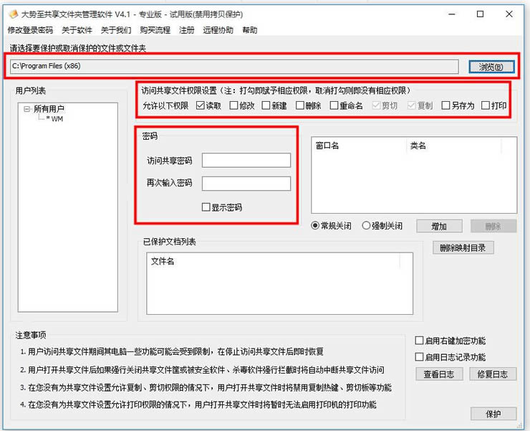The image size is (530, 431).
Task: Open the 远程协助 menu item
Action: pyautogui.click(x=218, y=30)
